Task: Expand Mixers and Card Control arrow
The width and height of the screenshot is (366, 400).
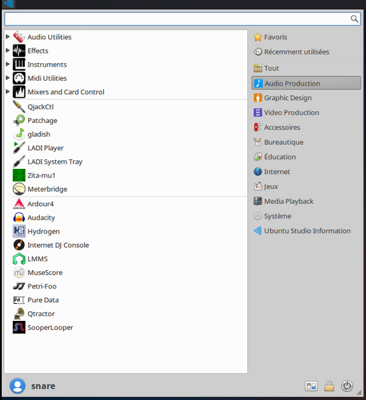Action: pos(8,92)
